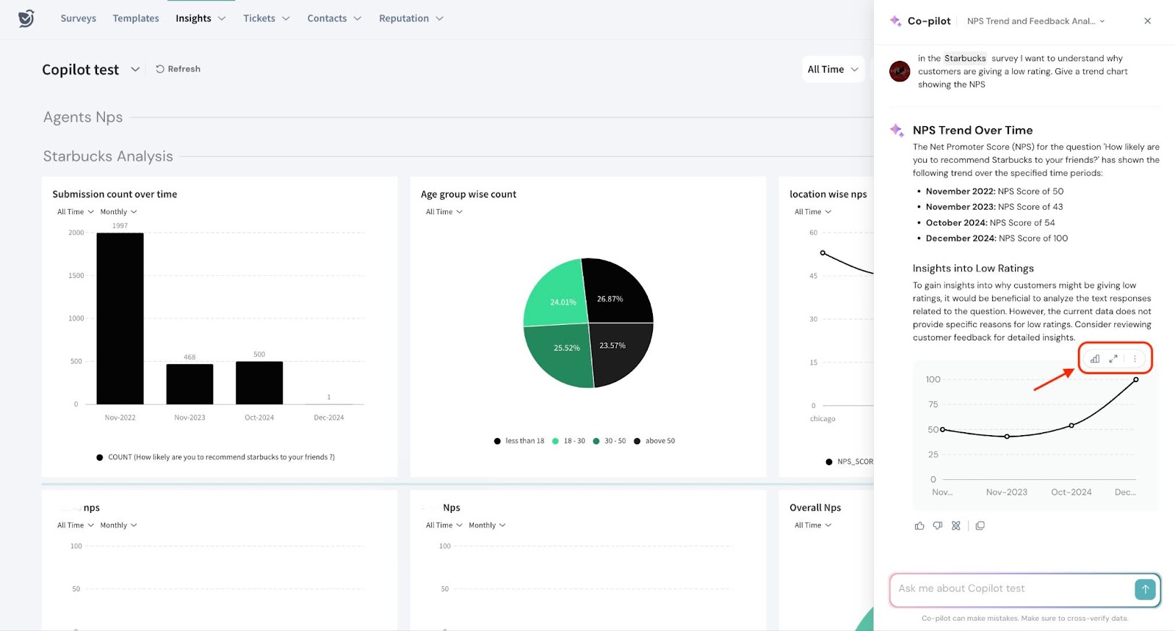Expand the Co-pilot NPS chart to fullscreen
This screenshot has width=1175, height=631.
click(1113, 359)
